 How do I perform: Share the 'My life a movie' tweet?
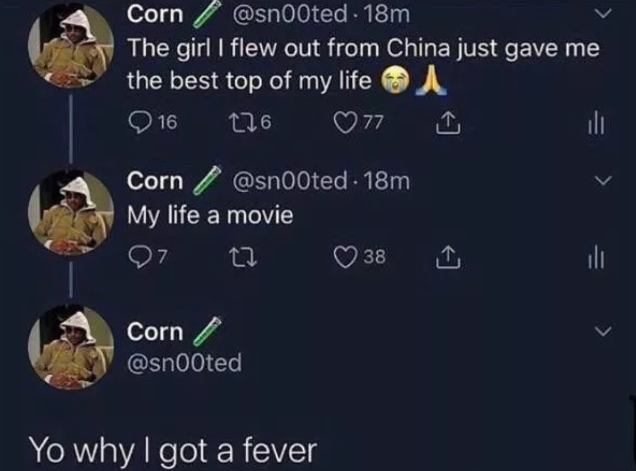[447, 258]
